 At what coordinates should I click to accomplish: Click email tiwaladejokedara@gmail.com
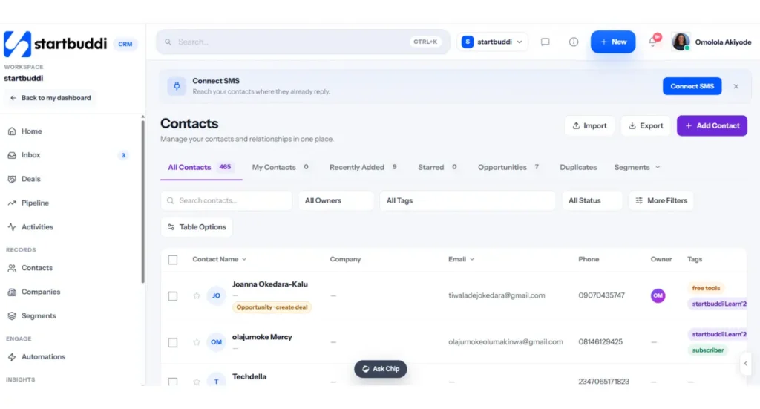point(497,295)
